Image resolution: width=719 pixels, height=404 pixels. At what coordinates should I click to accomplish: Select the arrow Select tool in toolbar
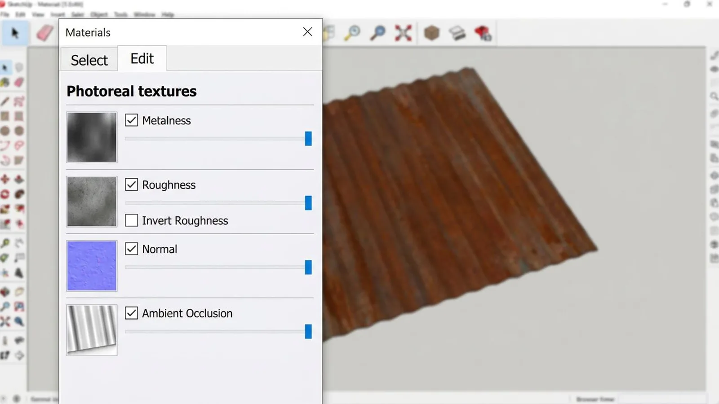pyautogui.click(x=15, y=33)
